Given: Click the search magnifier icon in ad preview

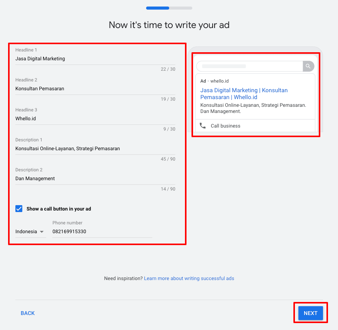Looking at the screenshot, I should pyautogui.click(x=308, y=66).
